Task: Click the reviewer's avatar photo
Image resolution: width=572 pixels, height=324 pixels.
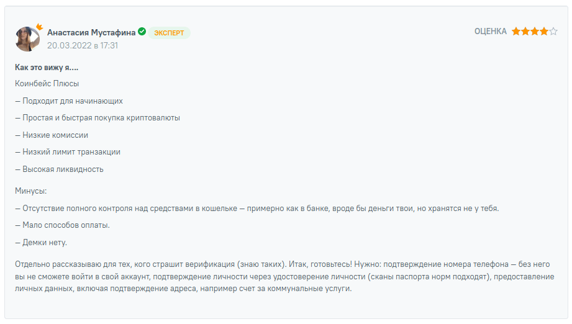Action: (x=27, y=39)
